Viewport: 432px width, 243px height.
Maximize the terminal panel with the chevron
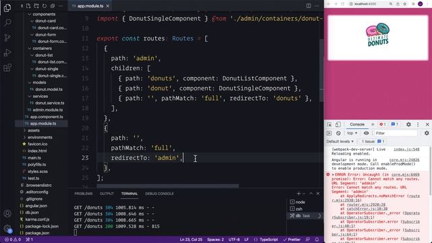click(311, 194)
